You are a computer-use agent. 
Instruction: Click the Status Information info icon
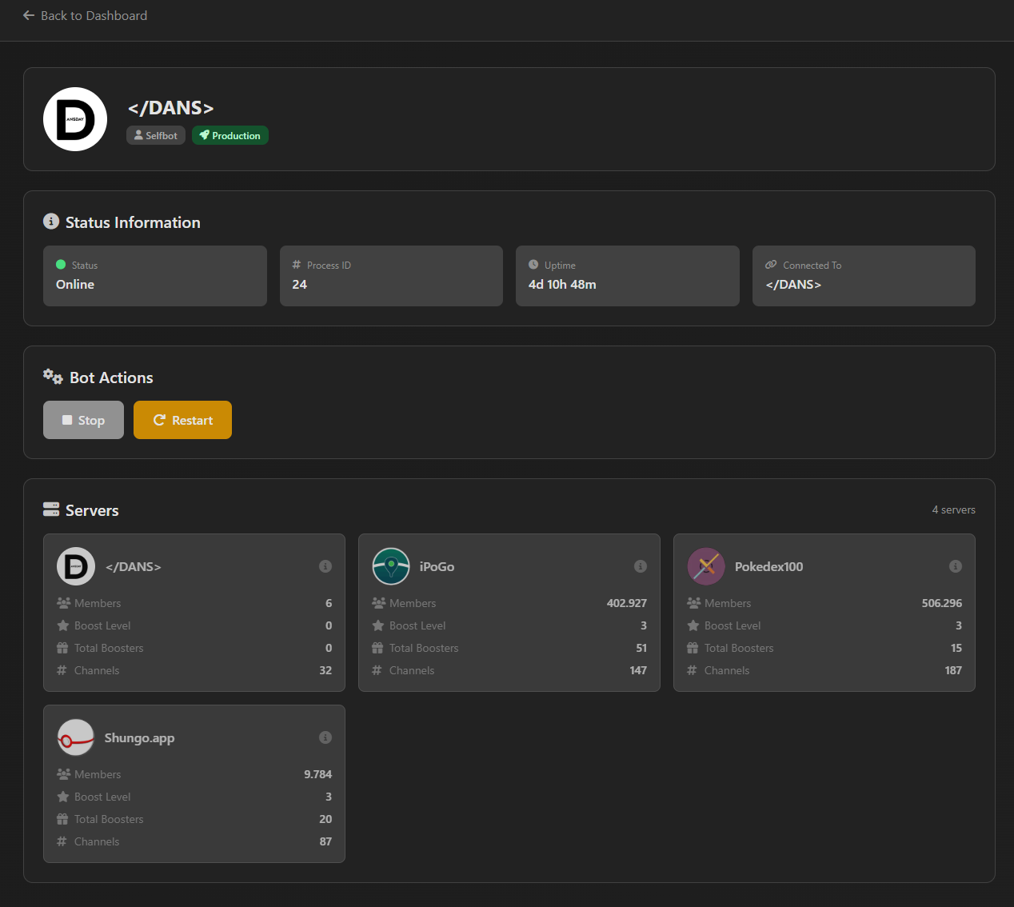pos(51,222)
